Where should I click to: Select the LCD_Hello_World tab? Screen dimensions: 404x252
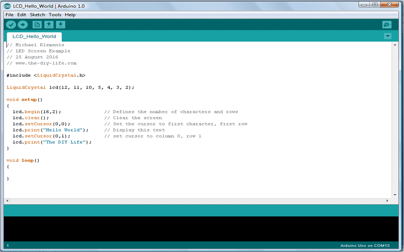[34, 36]
